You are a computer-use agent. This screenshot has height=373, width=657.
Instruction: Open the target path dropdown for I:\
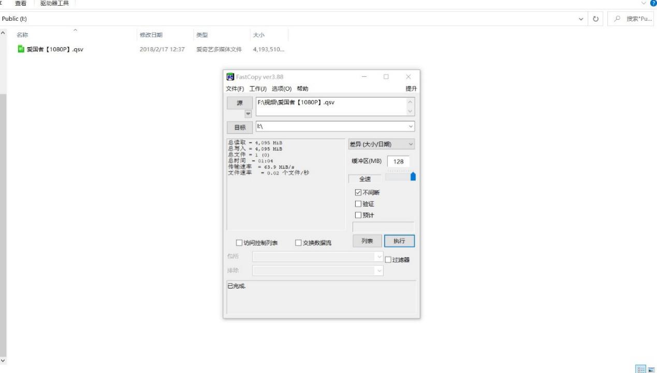click(x=411, y=126)
